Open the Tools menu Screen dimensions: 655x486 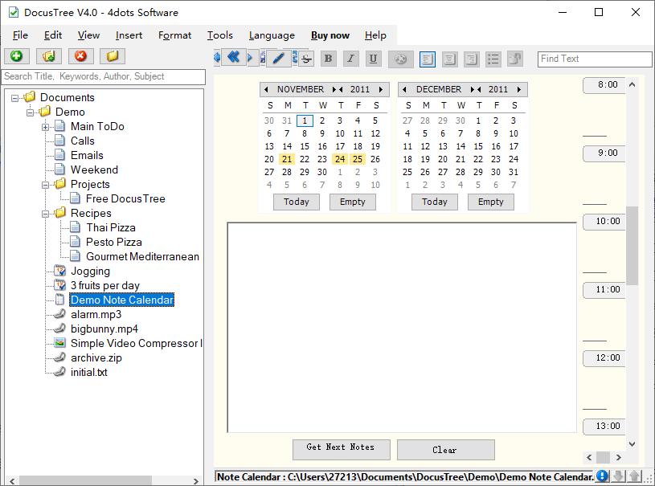coord(219,35)
